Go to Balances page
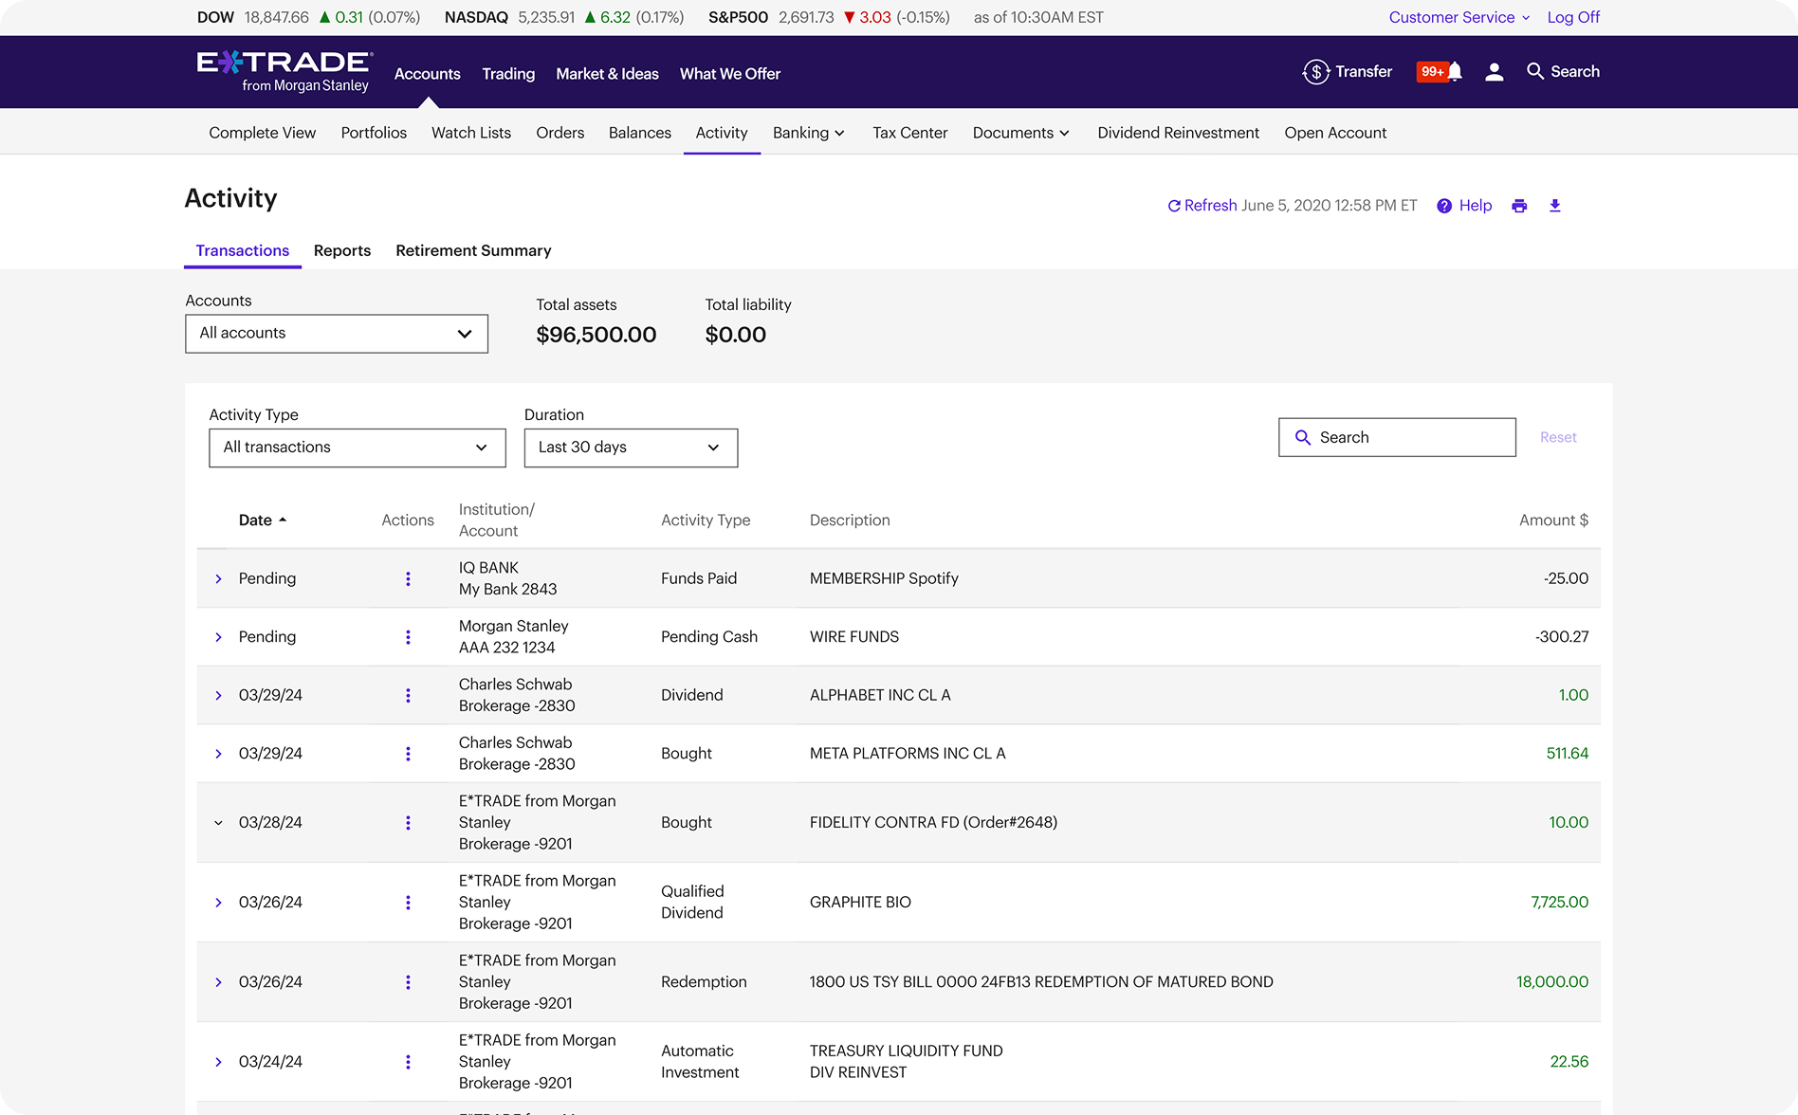The width and height of the screenshot is (1798, 1115). pyautogui.click(x=640, y=133)
